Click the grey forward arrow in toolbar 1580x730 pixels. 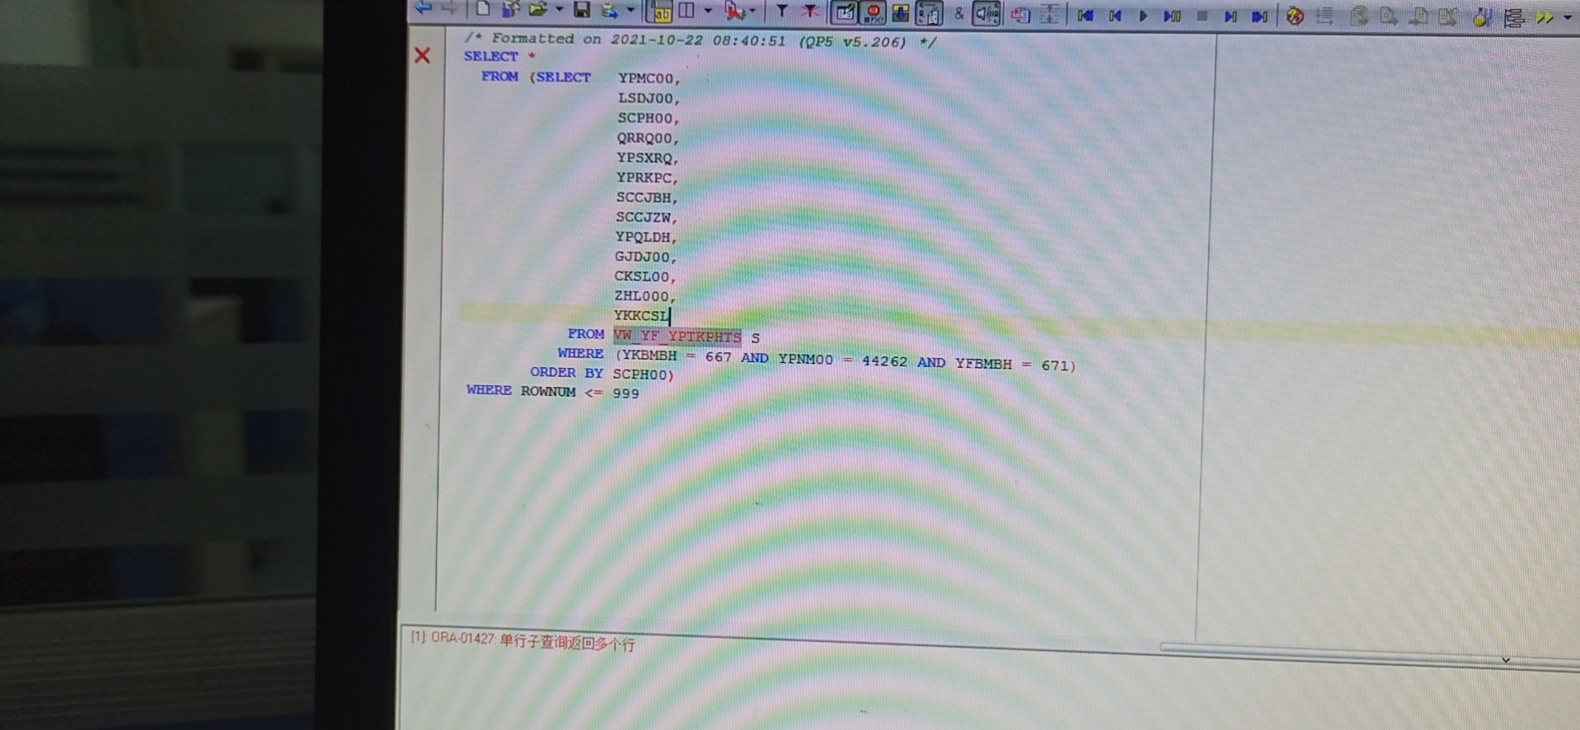click(x=450, y=8)
